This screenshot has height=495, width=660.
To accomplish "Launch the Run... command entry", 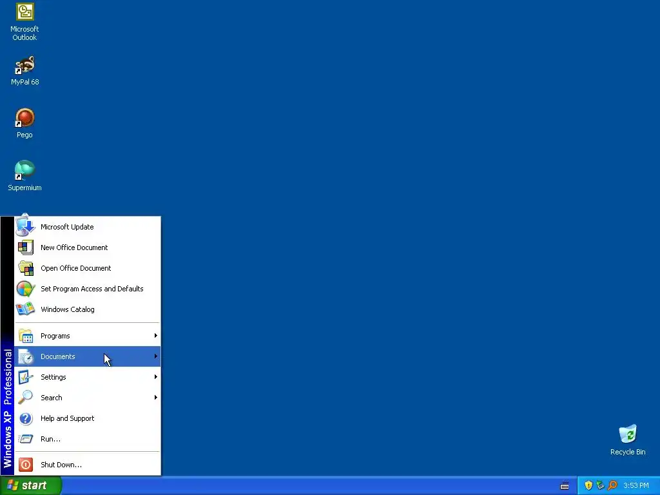I will pyautogui.click(x=88, y=438).
